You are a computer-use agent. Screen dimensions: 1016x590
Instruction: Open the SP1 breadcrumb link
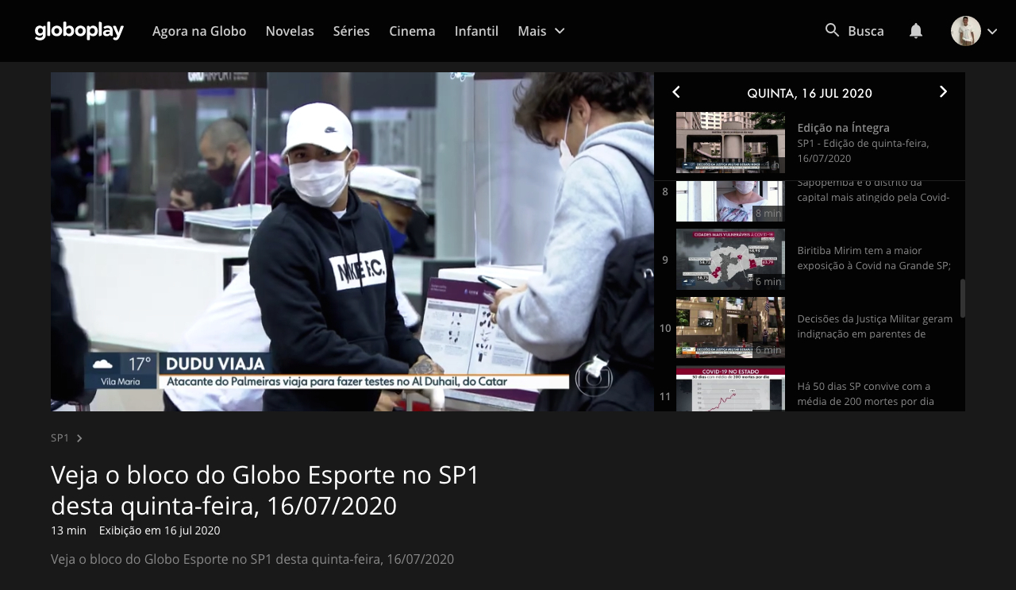[x=60, y=438]
